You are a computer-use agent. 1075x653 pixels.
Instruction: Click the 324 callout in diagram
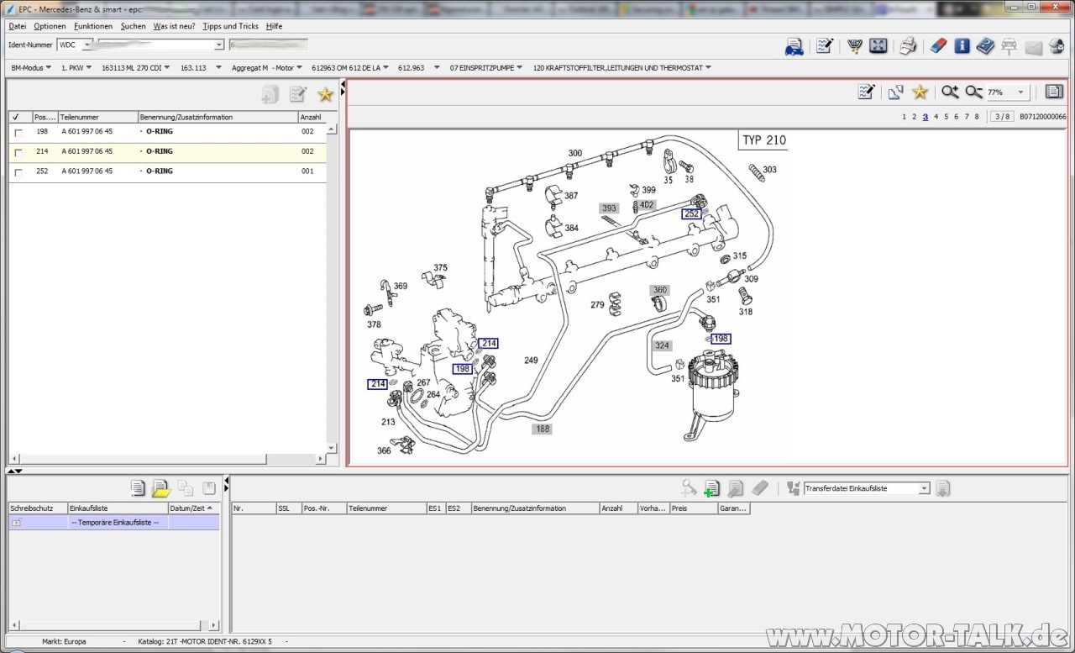tap(663, 345)
